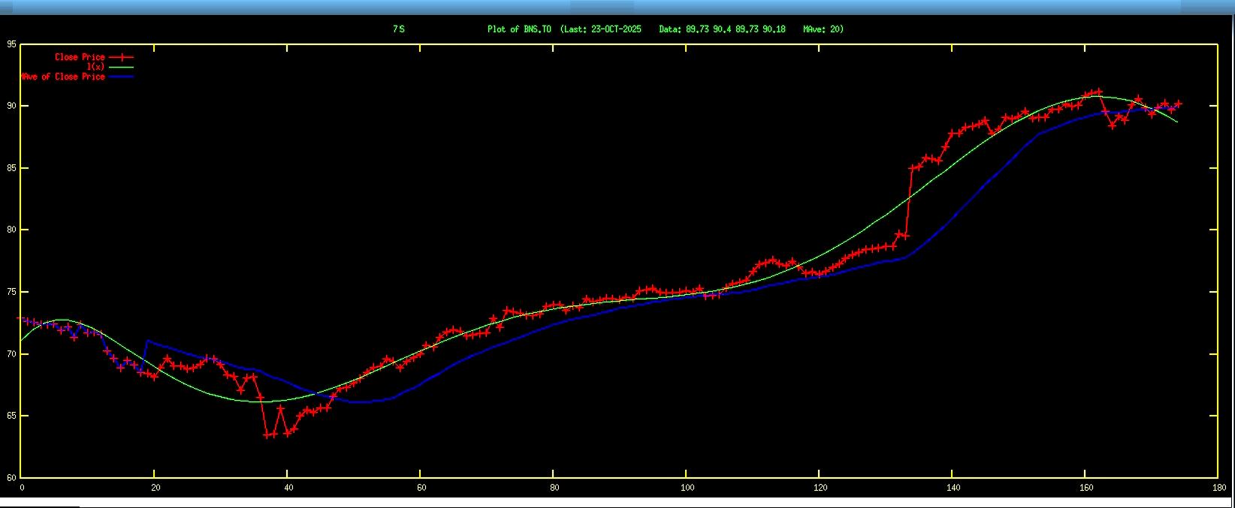Click the blue MAve legend line sample

[x=121, y=77]
